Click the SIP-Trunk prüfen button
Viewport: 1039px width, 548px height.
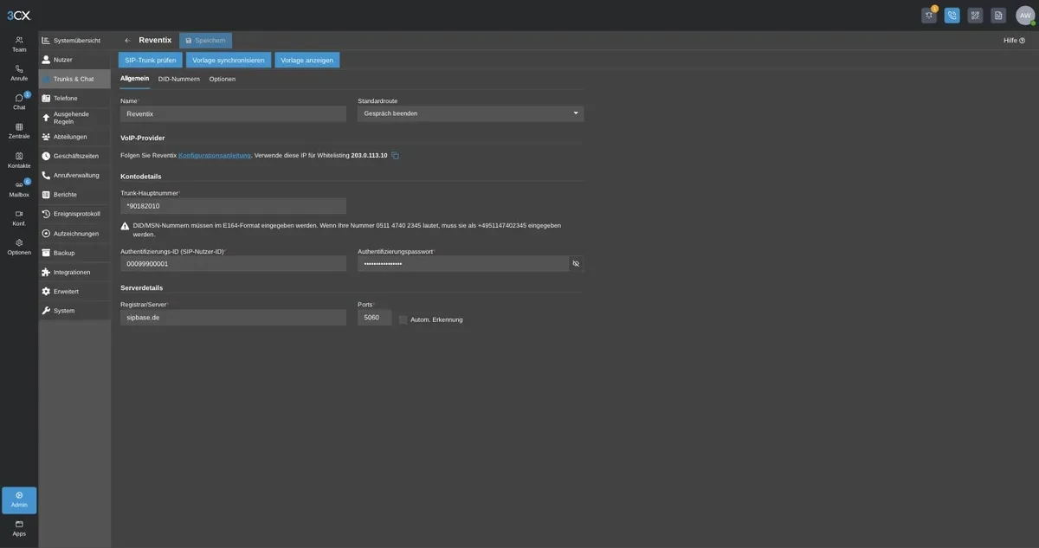(151, 60)
